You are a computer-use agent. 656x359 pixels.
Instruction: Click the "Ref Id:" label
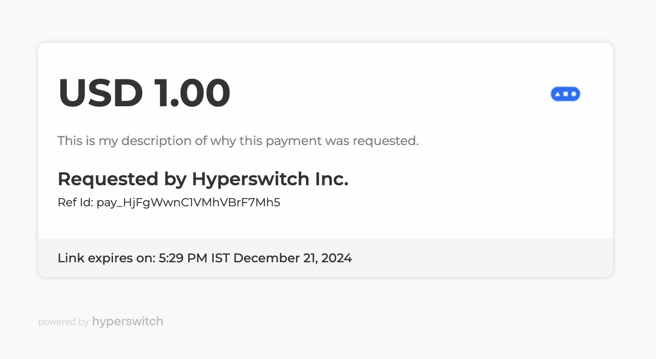[75, 202]
